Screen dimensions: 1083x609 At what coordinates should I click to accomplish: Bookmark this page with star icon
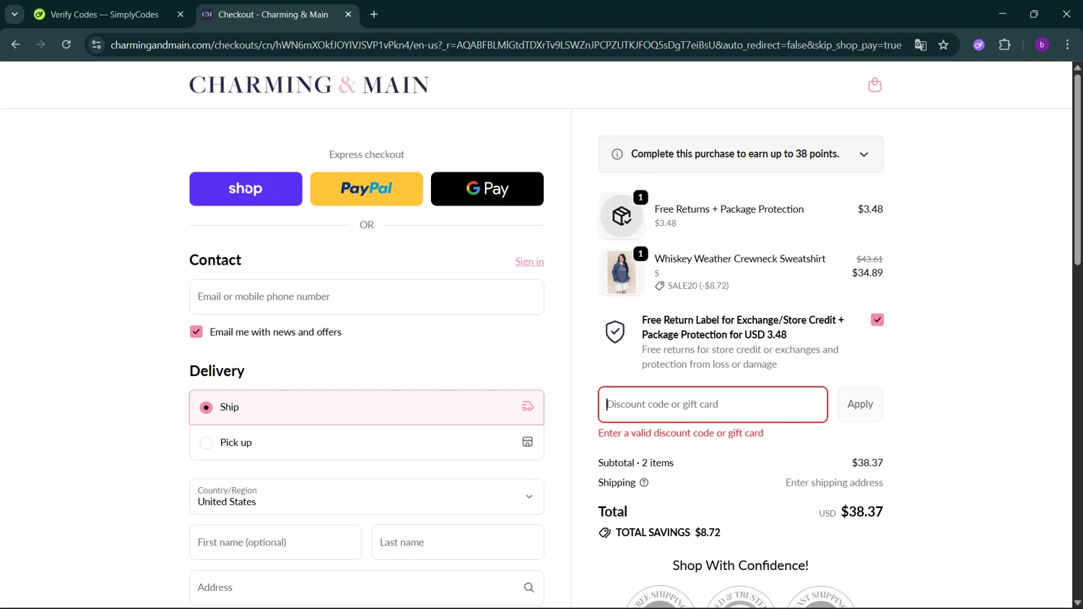tap(944, 45)
